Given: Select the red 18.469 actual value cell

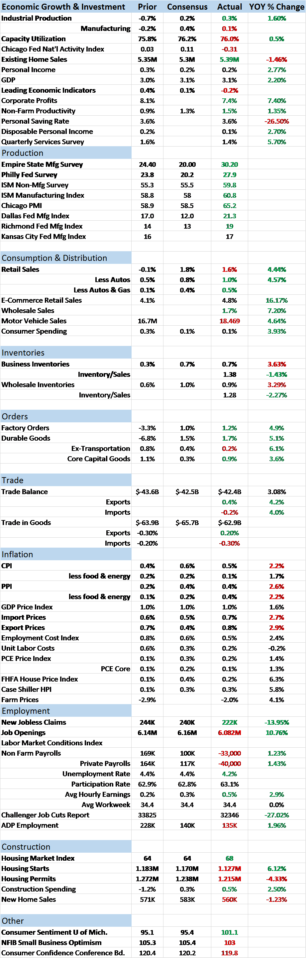Looking at the screenshot, I should [x=229, y=321].
